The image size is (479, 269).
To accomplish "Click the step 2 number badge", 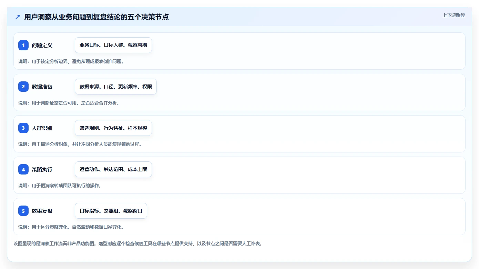I will [x=23, y=87].
